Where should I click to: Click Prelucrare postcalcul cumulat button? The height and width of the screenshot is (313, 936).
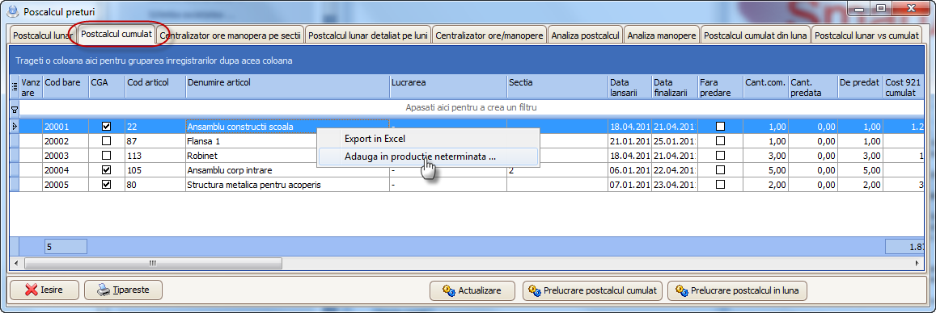pyautogui.click(x=592, y=291)
